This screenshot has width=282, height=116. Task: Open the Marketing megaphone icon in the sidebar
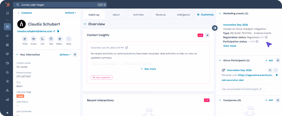tap(7, 36)
